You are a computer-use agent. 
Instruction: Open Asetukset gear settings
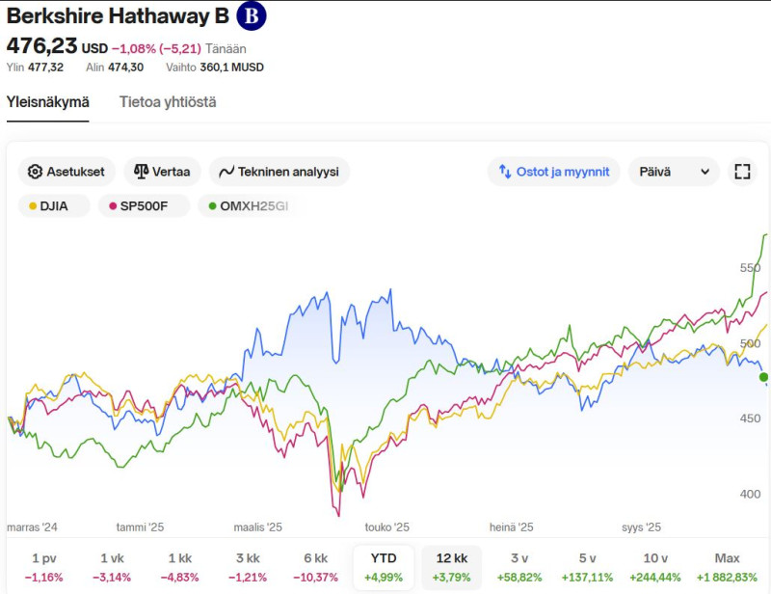click(67, 172)
